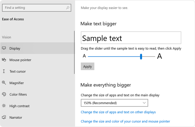Open Change size and color of cursor link

pos(125,121)
